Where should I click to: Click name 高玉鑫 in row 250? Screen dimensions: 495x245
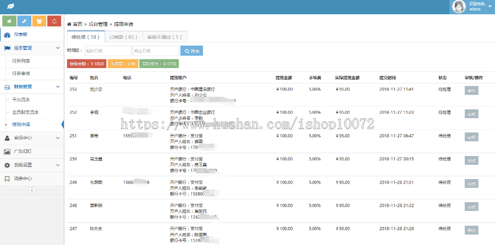pyautogui.click(x=96, y=159)
